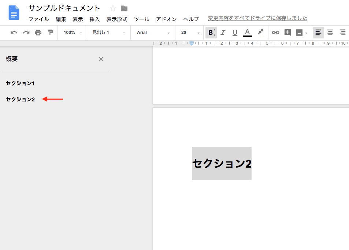This screenshot has height=250, width=349.
Task: Click the redo arrow icon
Action: (x=26, y=33)
